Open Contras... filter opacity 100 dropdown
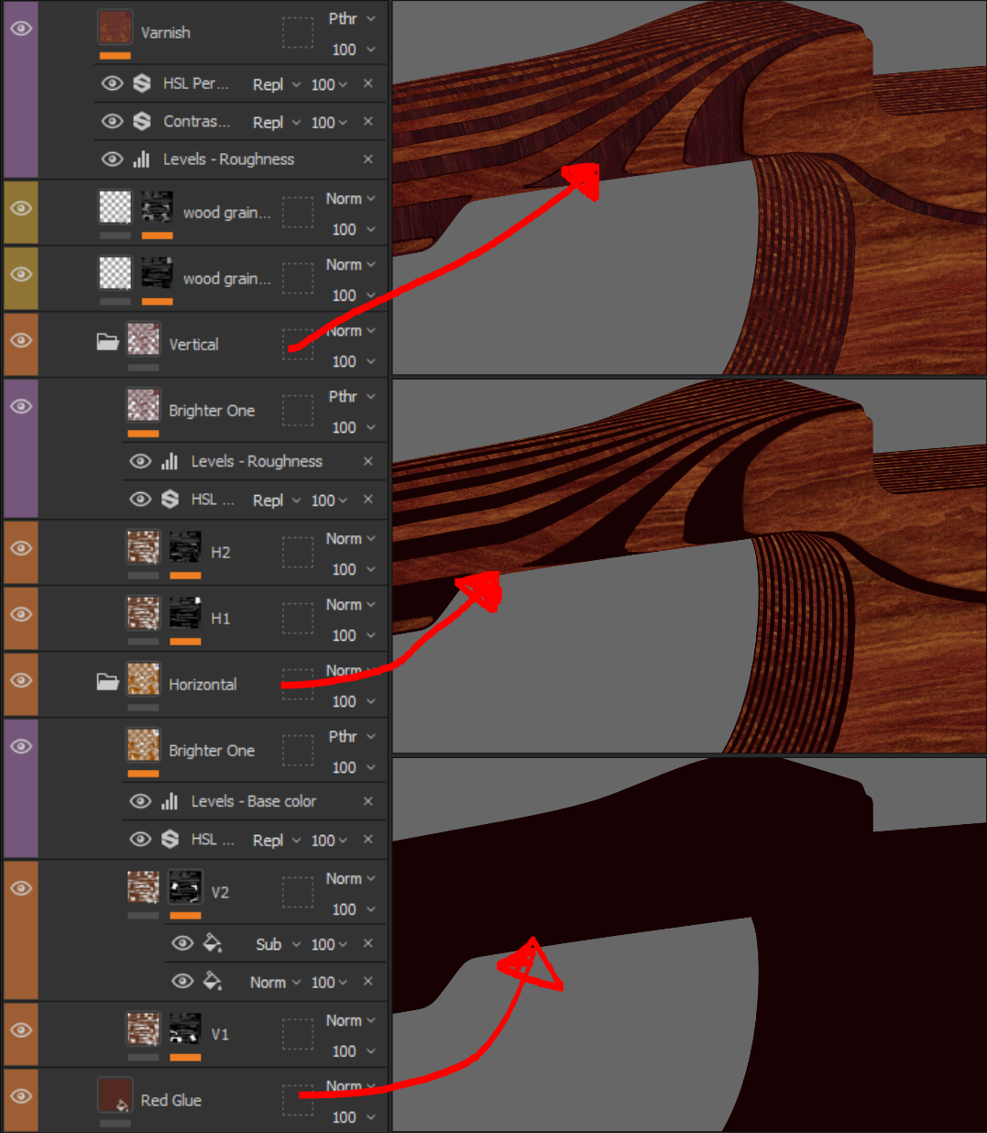This screenshot has width=987, height=1133. (x=329, y=122)
